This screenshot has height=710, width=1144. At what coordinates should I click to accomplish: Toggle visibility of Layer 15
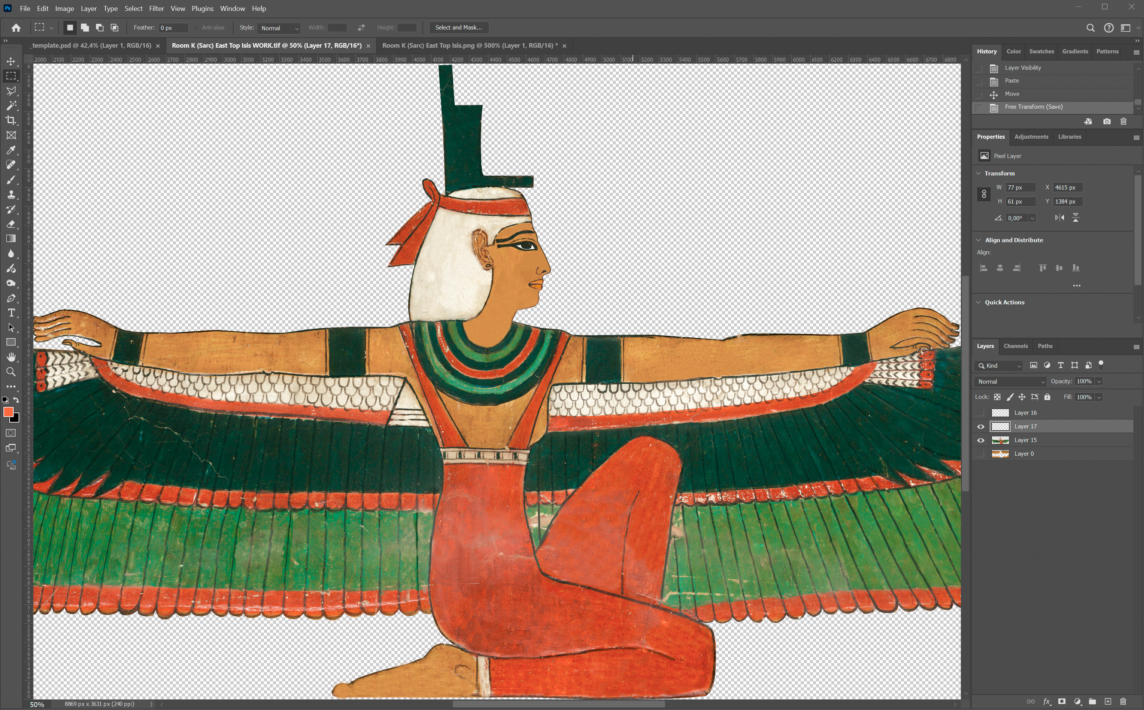pos(980,440)
